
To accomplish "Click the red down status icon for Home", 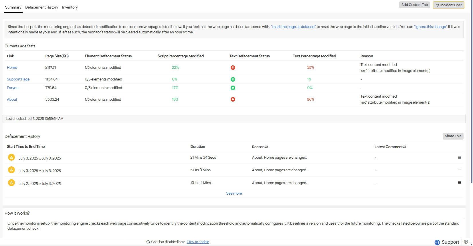I will 233,68.
